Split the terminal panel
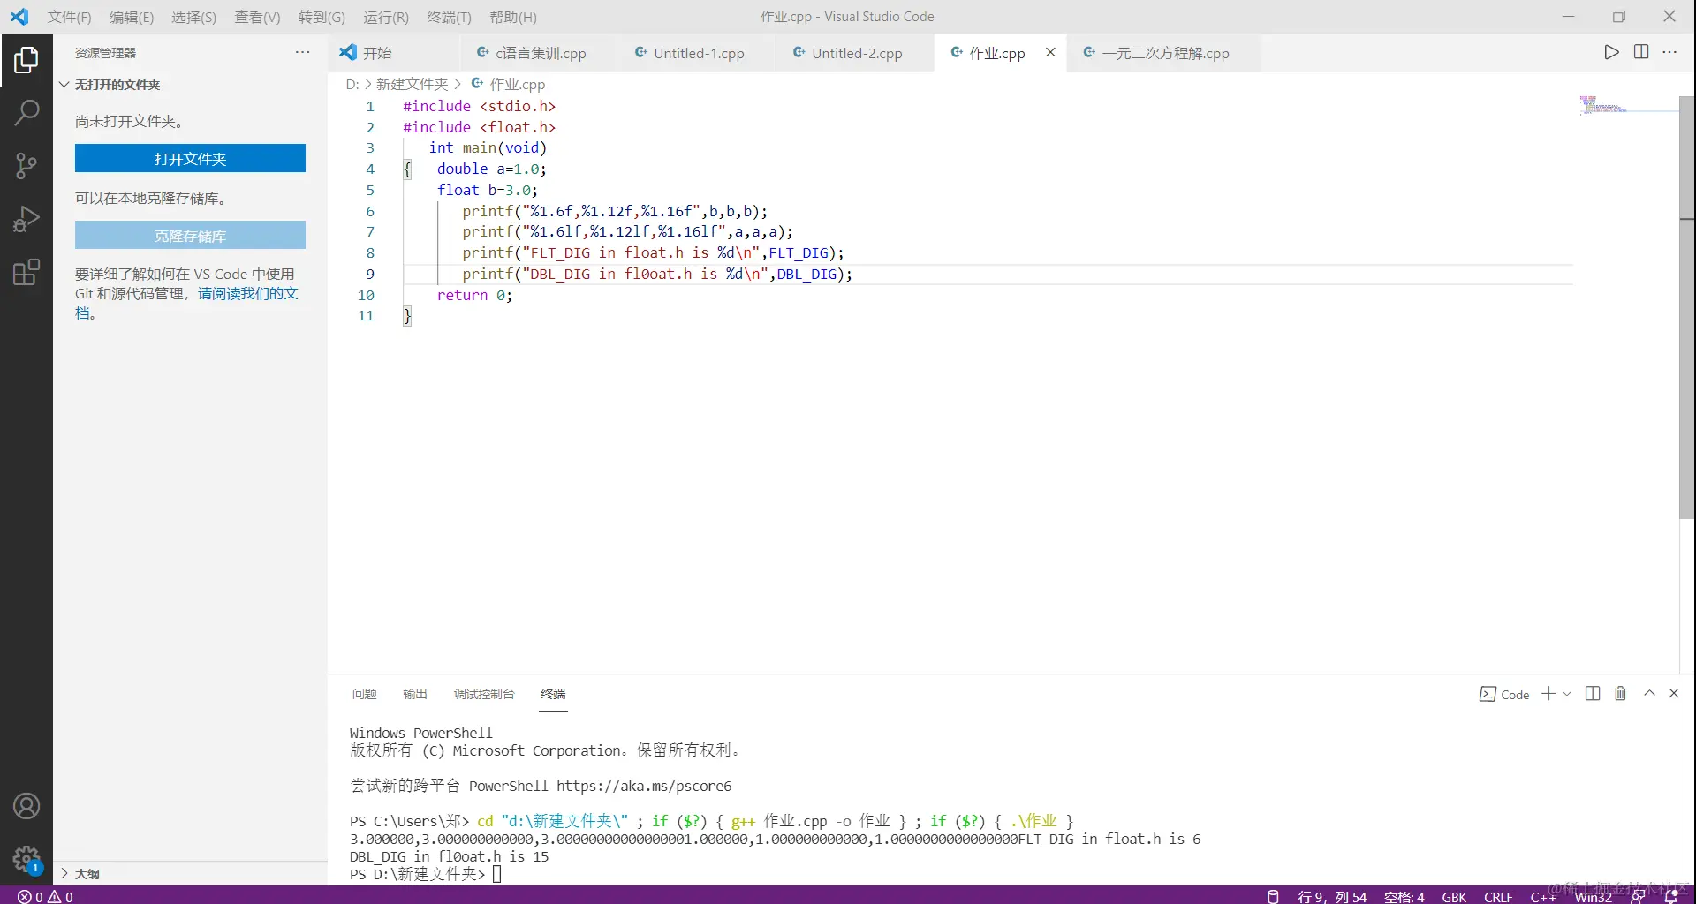The height and width of the screenshot is (904, 1696). (1593, 694)
